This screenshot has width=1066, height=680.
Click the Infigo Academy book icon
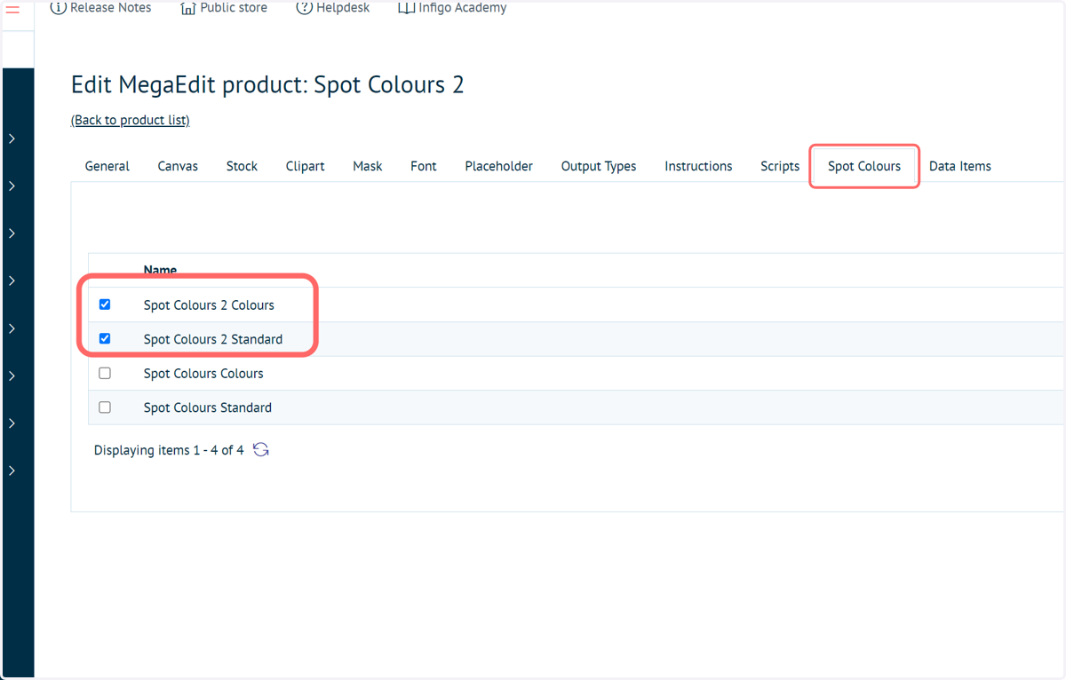click(x=406, y=8)
